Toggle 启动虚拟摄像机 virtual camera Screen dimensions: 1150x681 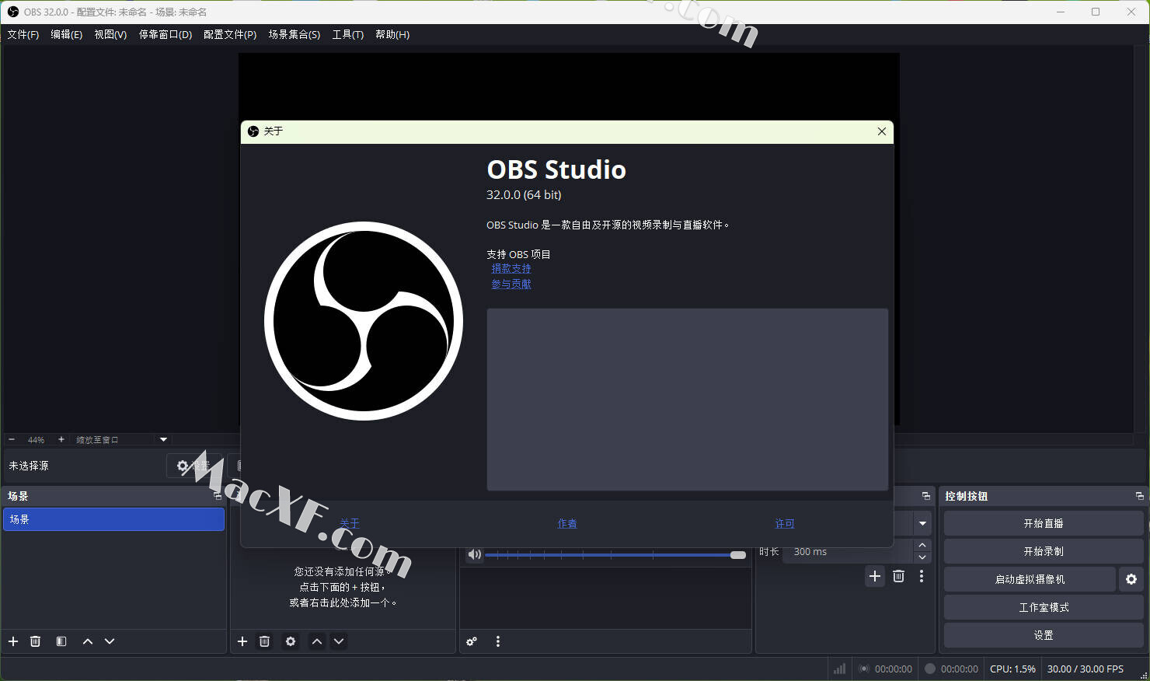(1030, 579)
